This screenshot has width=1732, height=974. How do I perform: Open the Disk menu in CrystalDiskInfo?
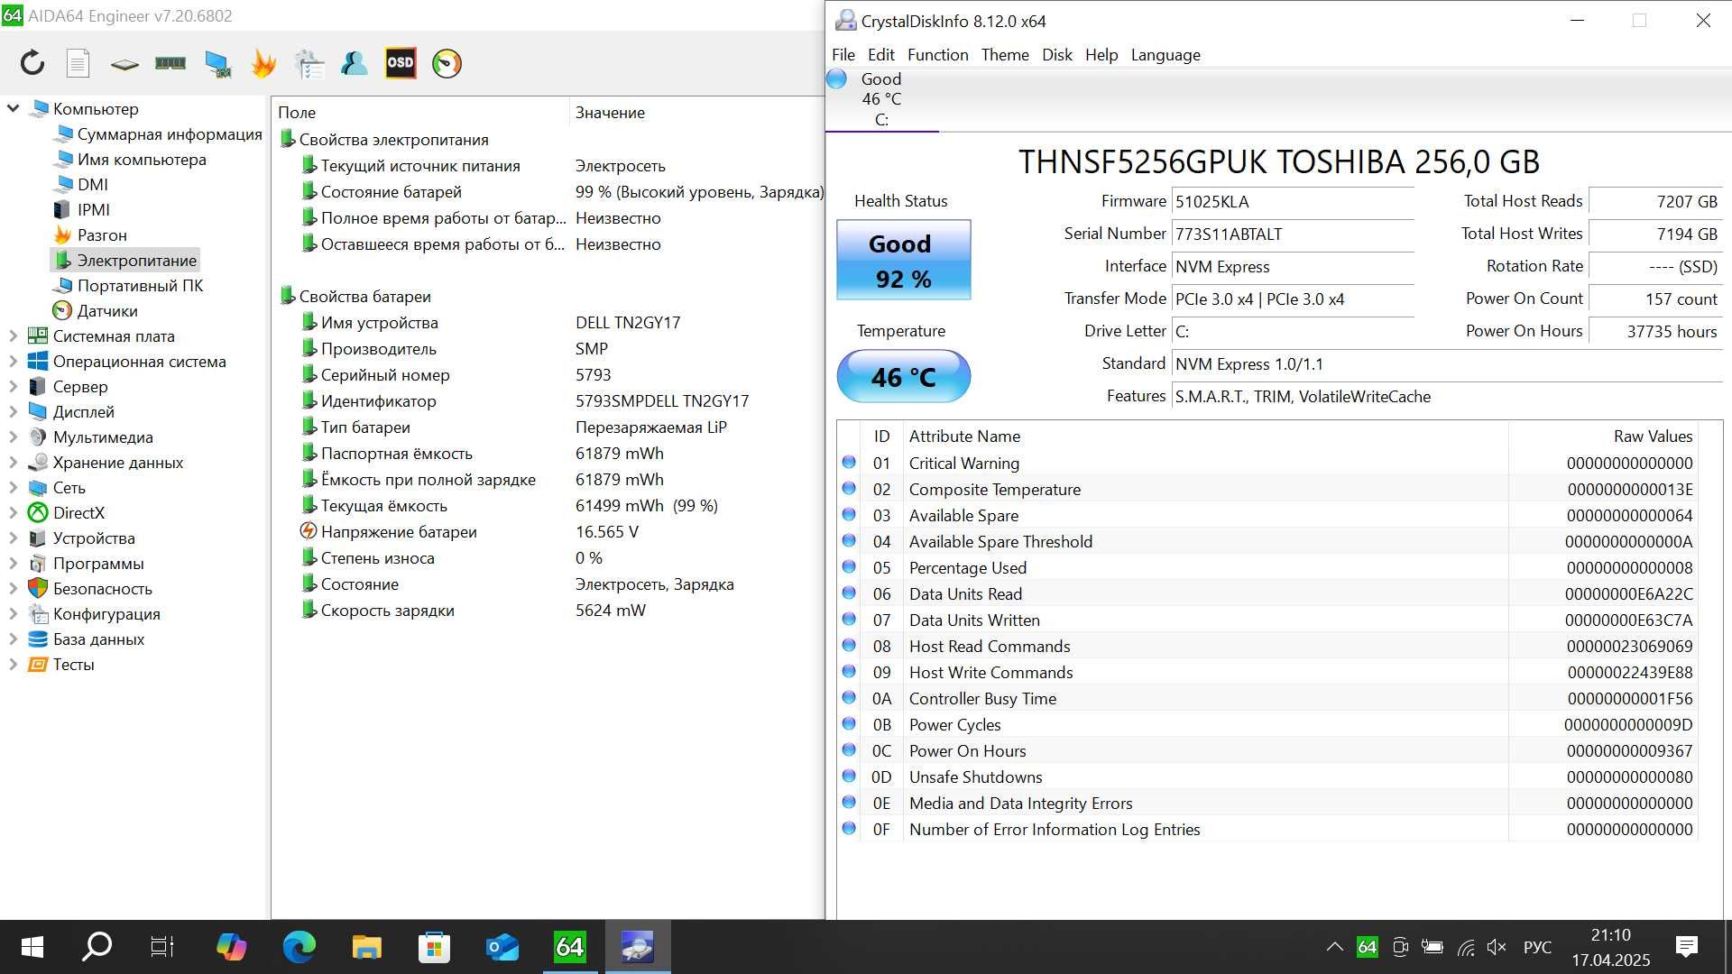pos(1057,55)
